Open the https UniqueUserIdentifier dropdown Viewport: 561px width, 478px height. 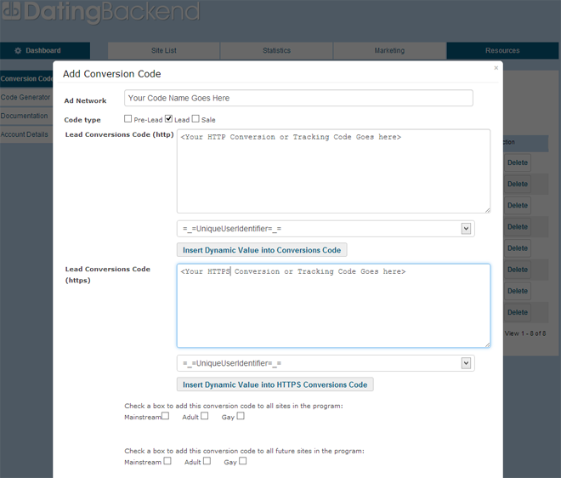pyautogui.click(x=466, y=363)
